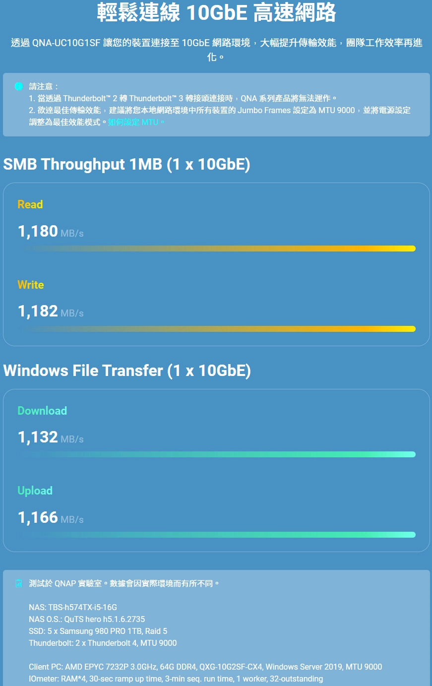Click the 1,132 MB/s download value
The width and height of the screenshot is (432, 686).
click(51, 437)
